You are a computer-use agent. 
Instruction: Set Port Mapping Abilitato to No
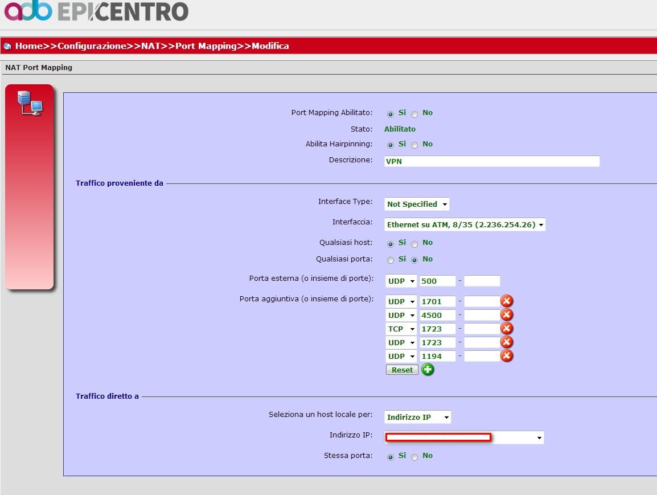[414, 114]
